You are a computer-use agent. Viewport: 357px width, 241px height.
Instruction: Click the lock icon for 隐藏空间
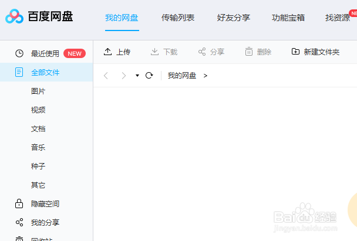tap(19, 203)
